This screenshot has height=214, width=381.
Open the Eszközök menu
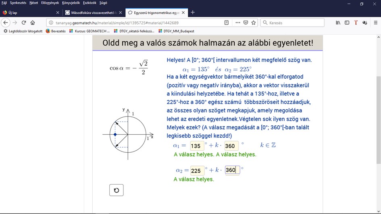pyautogui.click(x=90, y=3)
